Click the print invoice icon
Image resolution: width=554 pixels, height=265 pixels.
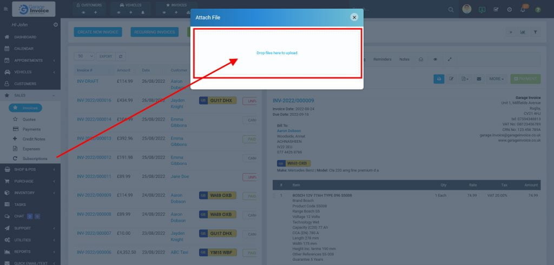pyautogui.click(x=438, y=79)
